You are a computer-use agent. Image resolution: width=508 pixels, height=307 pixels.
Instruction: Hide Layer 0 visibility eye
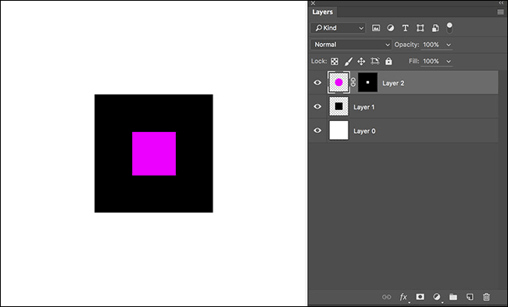pyautogui.click(x=317, y=130)
